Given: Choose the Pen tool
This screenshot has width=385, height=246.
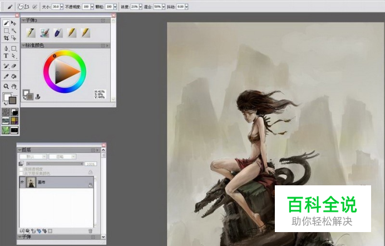Looking at the screenshot, I should point(6,48).
